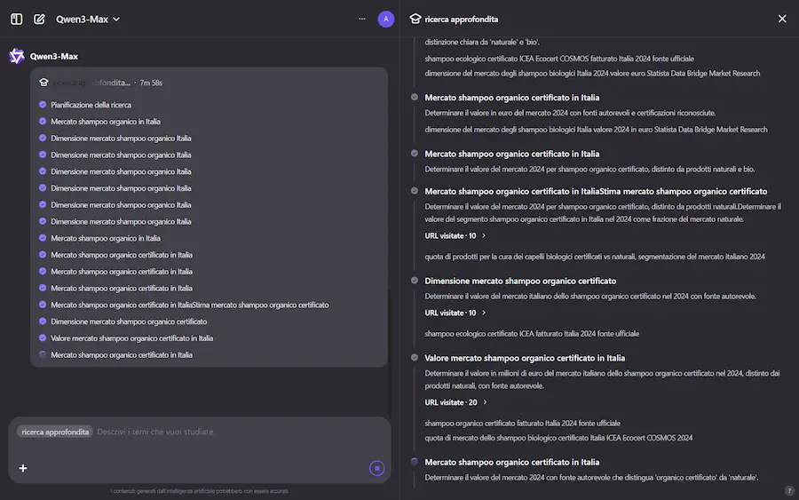Open the three-dot more options menu
Screen dimensions: 799x500
tap(361, 19)
